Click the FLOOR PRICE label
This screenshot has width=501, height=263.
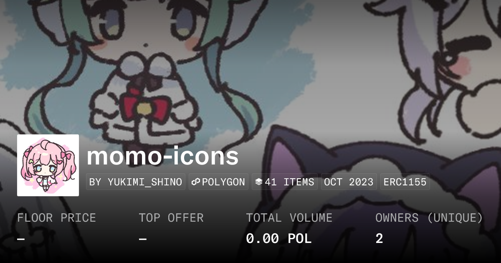tap(57, 218)
